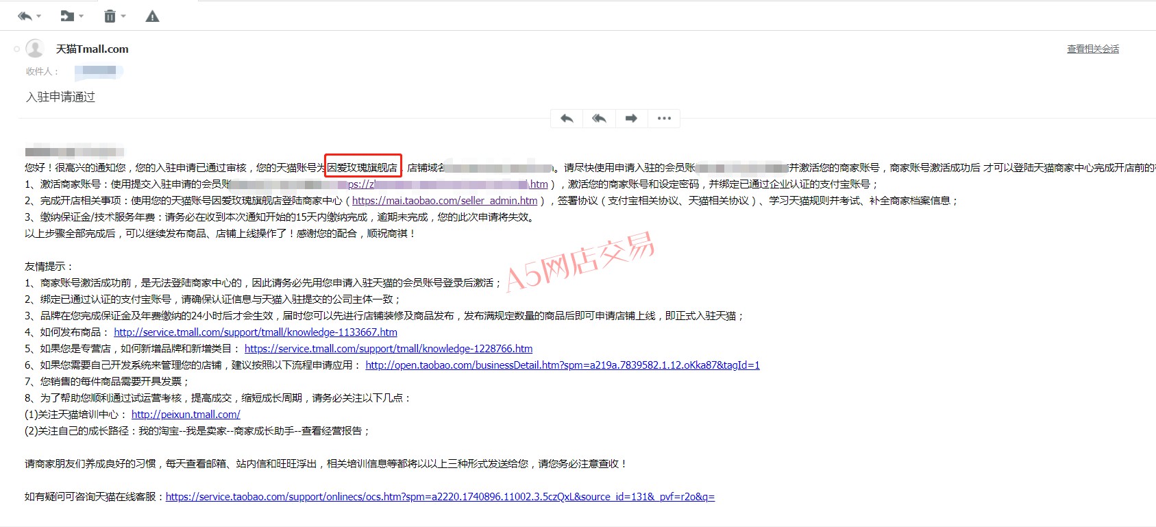
Task: Click the report spam warning triangle icon
Action: pyautogui.click(x=152, y=16)
